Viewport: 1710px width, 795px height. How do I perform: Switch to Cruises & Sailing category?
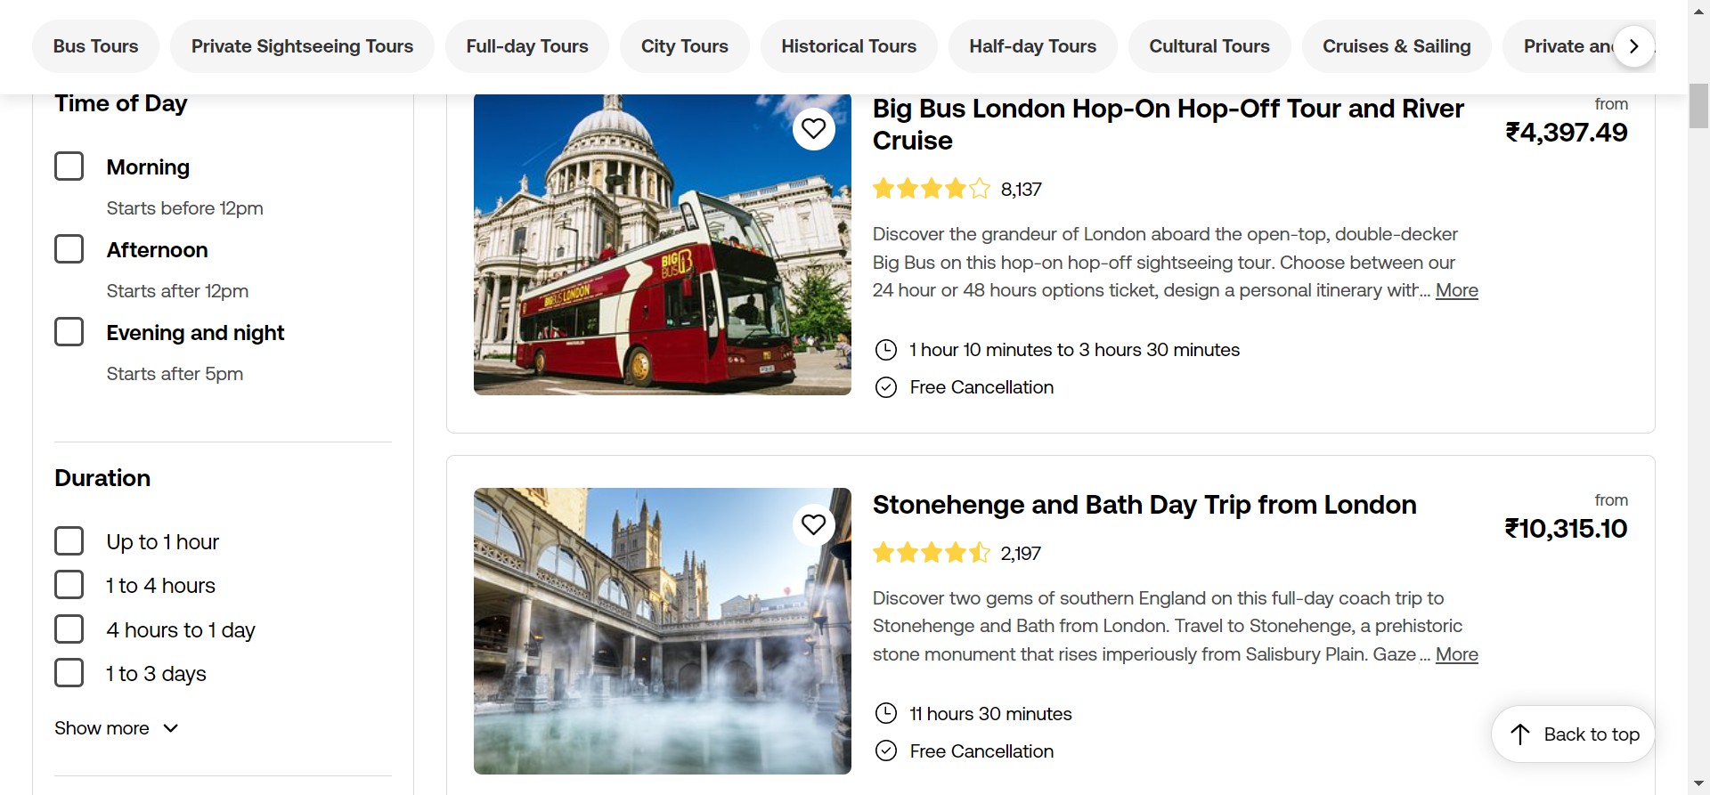click(x=1396, y=46)
